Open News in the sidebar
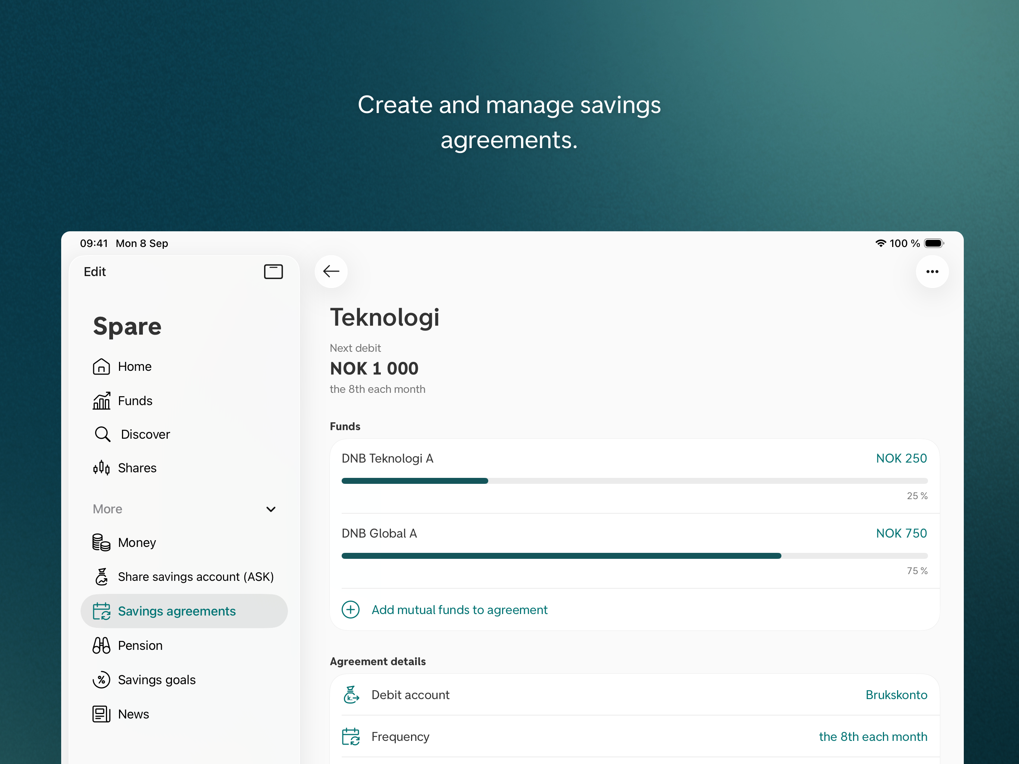The image size is (1019, 764). [x=184, y=714]
